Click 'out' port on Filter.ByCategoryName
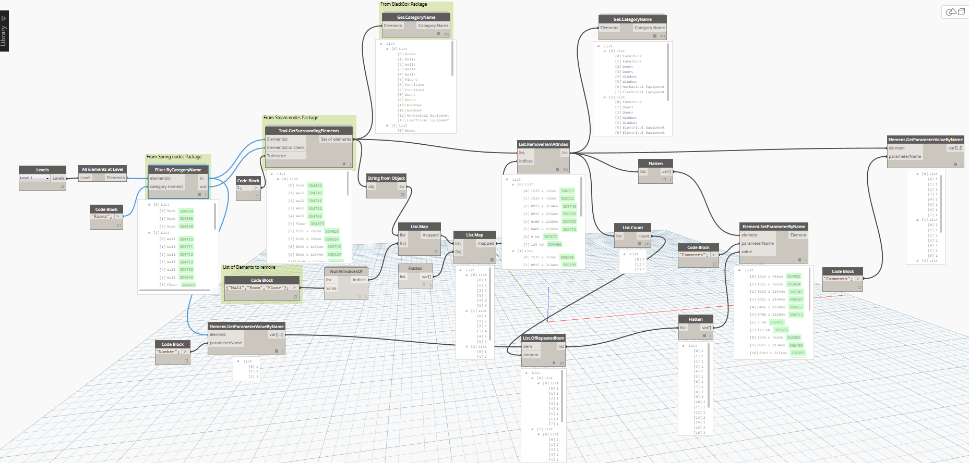The width and height of the screenshot is (969, 463). click(203, 186)
